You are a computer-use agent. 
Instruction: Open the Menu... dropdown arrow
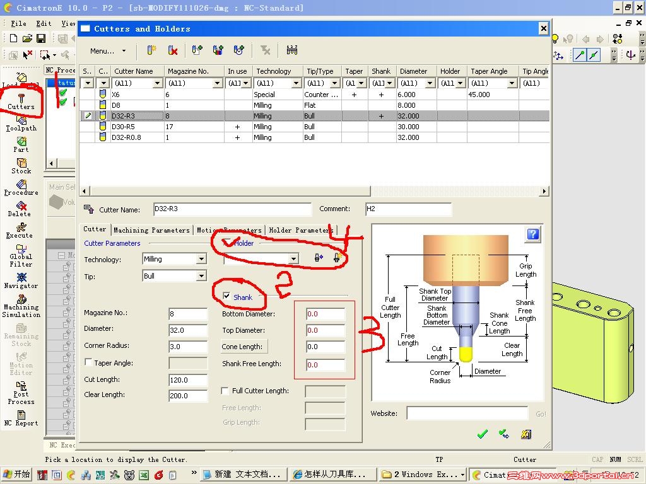124,51
